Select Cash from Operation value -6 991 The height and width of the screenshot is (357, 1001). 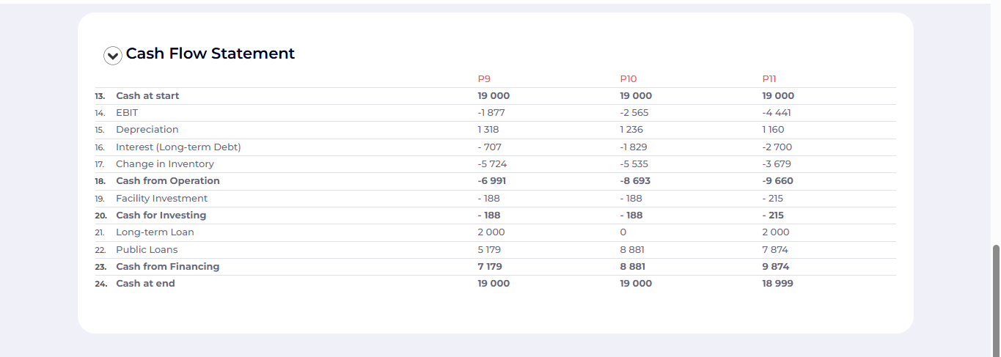coord(492,181)
